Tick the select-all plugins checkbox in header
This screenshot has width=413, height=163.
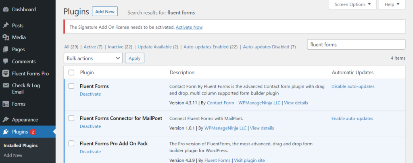coord(71,72)
